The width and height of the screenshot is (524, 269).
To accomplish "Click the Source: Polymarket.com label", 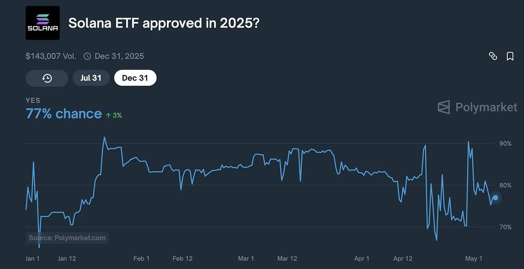I will (67, 238).
